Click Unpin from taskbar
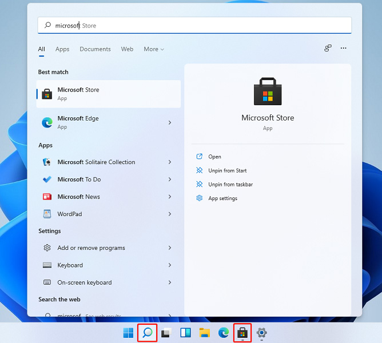 pyautogui.click(x=230, y=185)
